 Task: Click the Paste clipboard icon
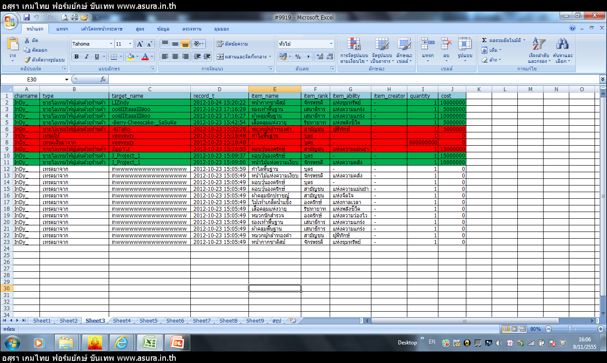(12, 45)
